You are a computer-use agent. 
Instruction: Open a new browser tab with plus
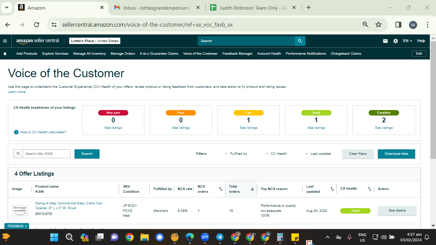[308, 8]
